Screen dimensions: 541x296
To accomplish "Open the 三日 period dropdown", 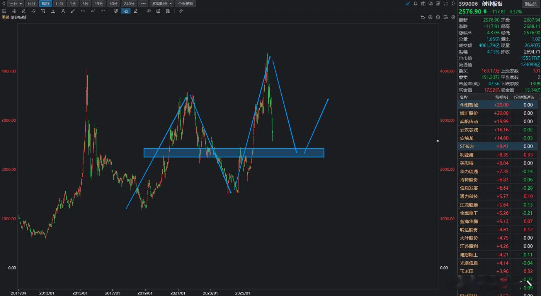I will (15, 3).
